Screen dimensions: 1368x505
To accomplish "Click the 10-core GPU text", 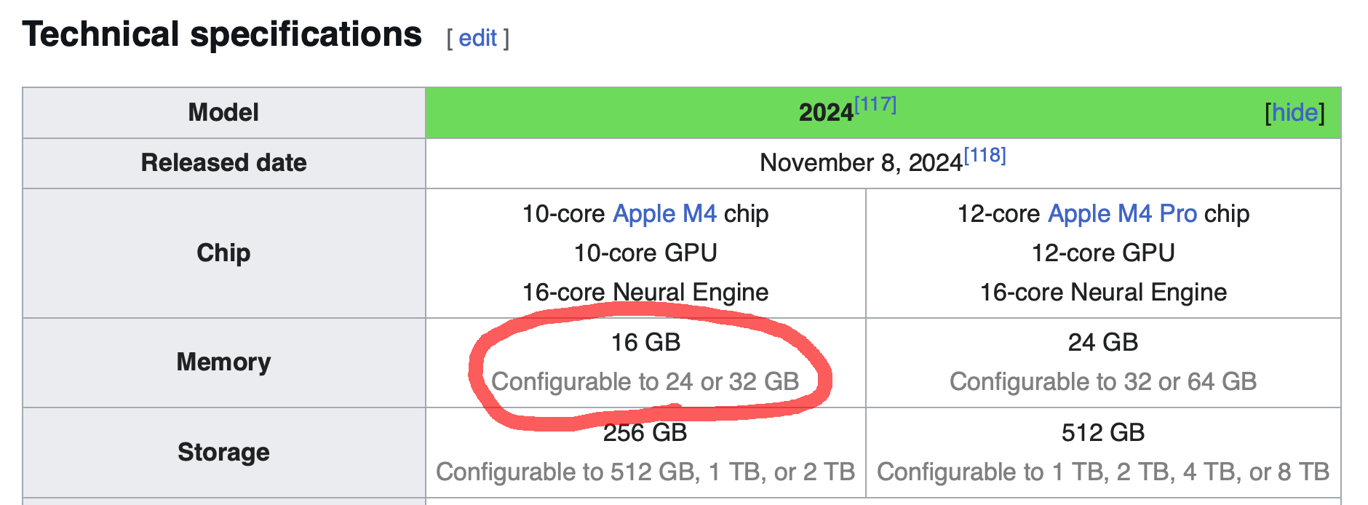I will click(645, 252).
